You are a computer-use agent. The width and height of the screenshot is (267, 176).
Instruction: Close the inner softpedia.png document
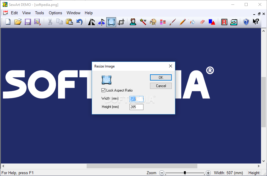pos(264,14)
